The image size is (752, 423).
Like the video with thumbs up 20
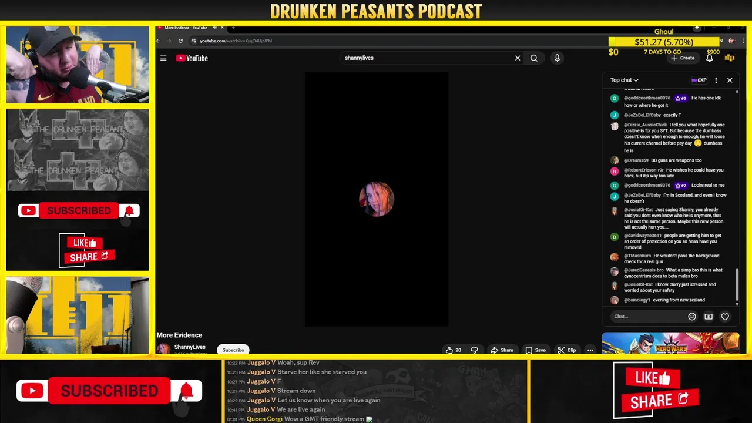click(x=453, y=350)
